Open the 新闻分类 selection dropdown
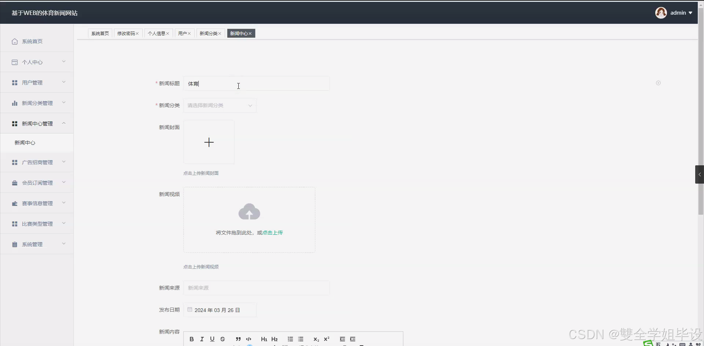 220,105
